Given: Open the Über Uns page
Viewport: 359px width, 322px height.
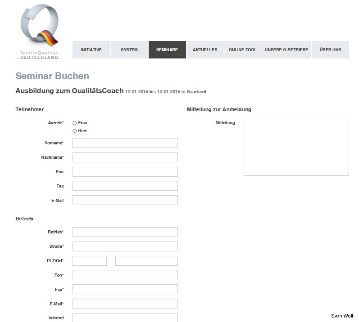Looking at the screenshot, I should (330, 50).
